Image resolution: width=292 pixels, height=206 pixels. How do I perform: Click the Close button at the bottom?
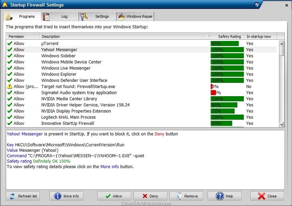click(x=267, y=196)
